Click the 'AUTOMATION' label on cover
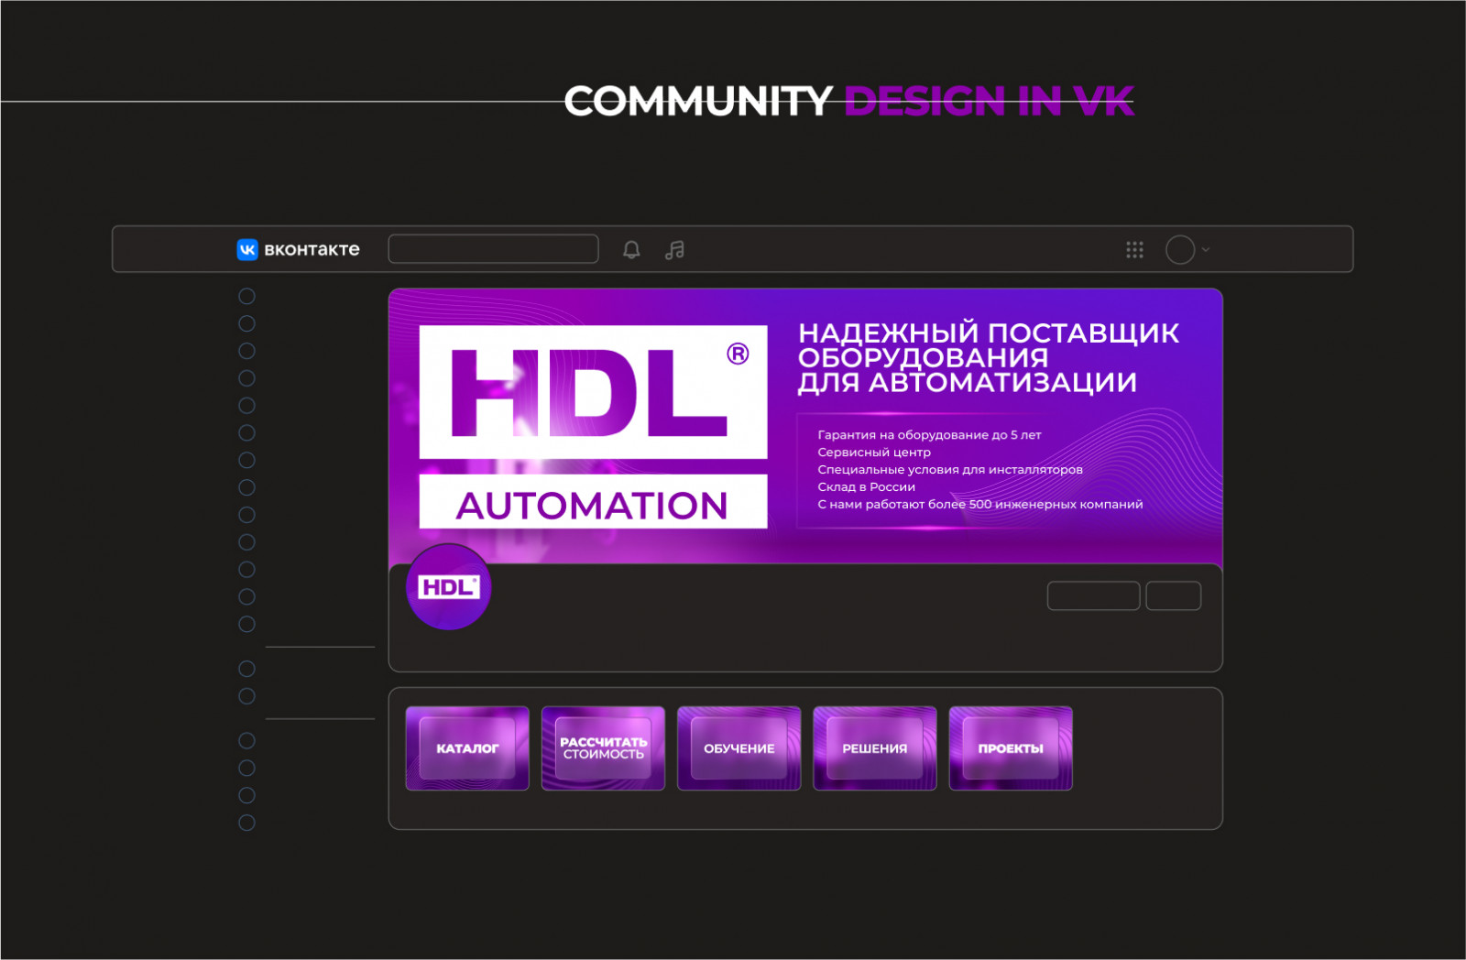This screenshot has height=960, width=1466. pyautogui.click(x=593, y=506)
